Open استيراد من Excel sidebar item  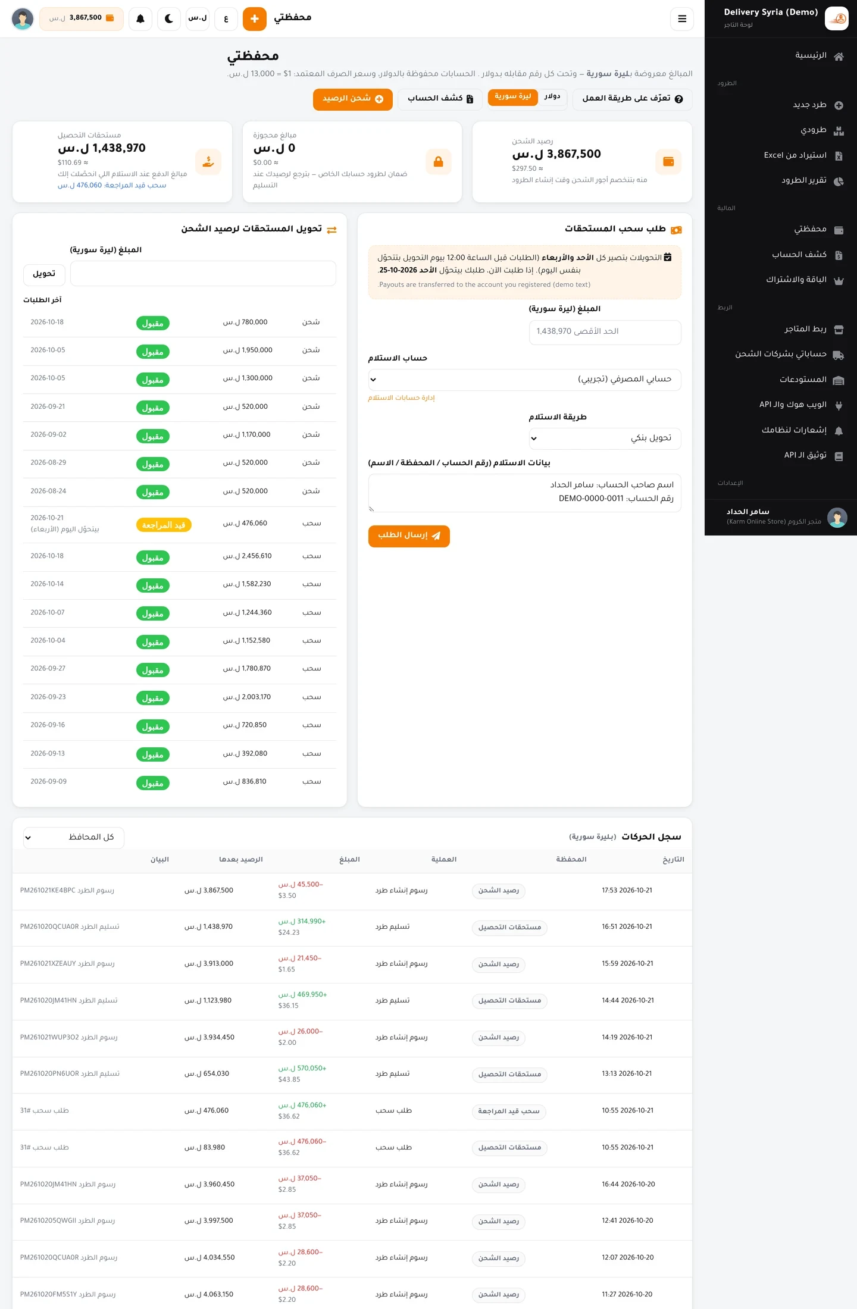coord(781,155)
